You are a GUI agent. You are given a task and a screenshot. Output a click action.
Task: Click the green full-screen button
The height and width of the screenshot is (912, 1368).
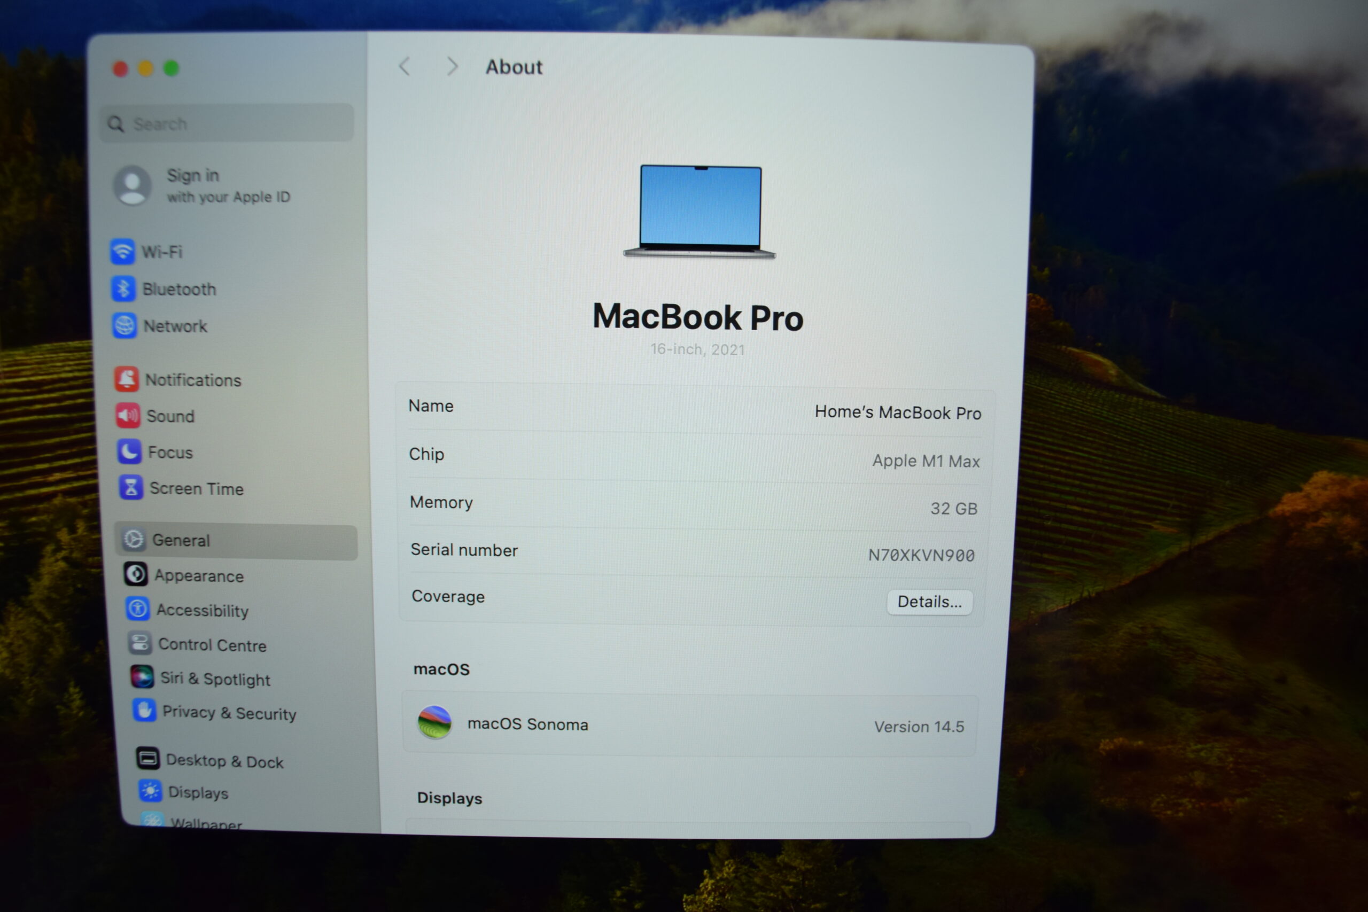point(171,68)
